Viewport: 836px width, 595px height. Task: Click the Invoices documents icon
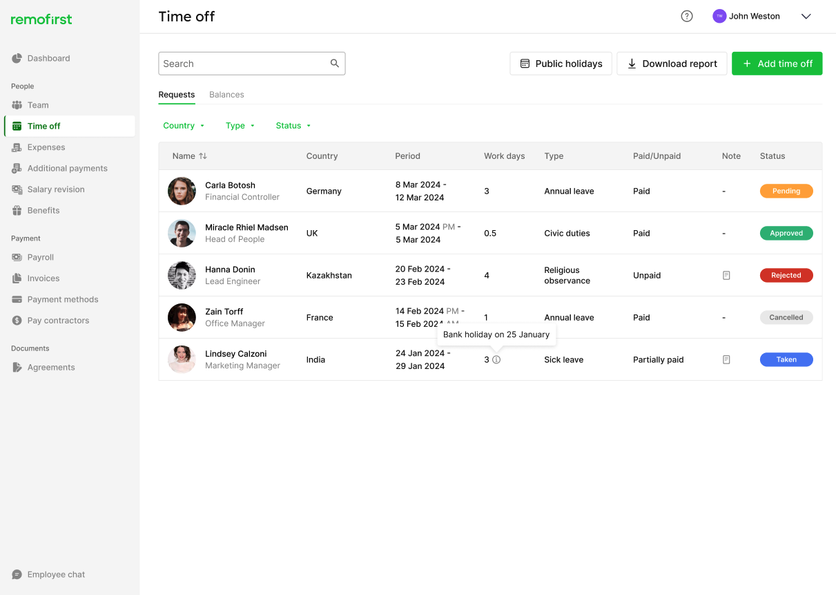click(x=17, y=278)
